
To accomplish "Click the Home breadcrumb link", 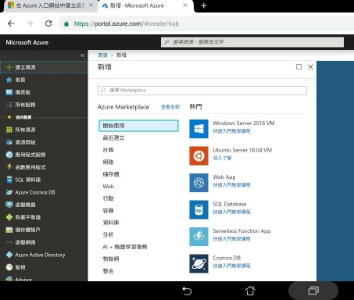I will point(102,55).
